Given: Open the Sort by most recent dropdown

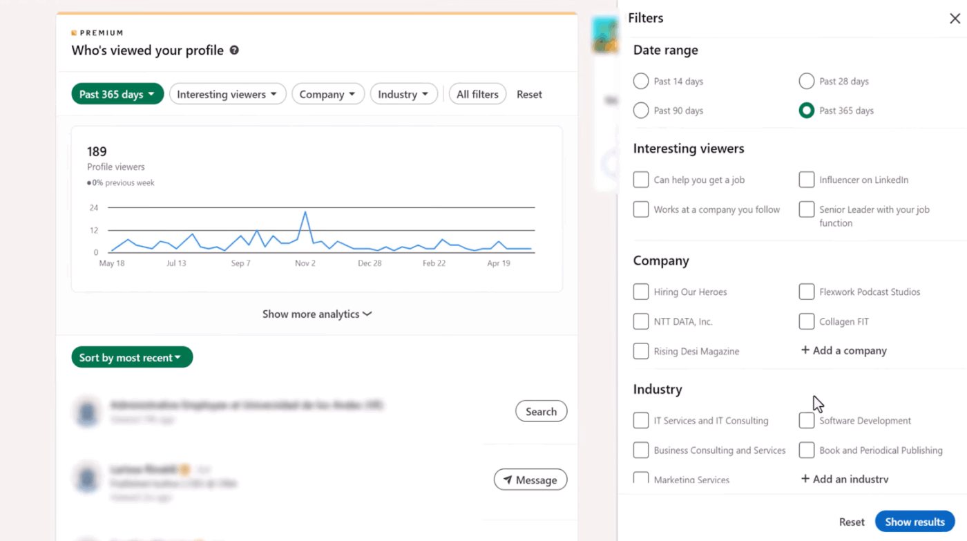Looking at the screenshot, I should coord(131,357).
